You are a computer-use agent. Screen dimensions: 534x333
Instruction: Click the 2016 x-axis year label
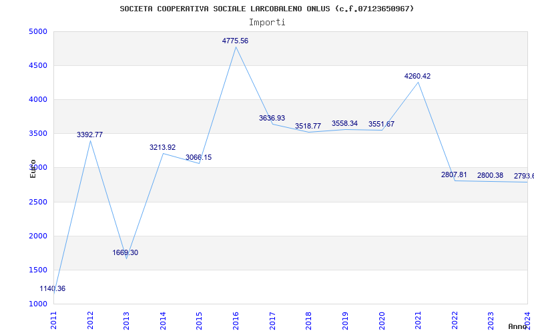click(236, 320)
